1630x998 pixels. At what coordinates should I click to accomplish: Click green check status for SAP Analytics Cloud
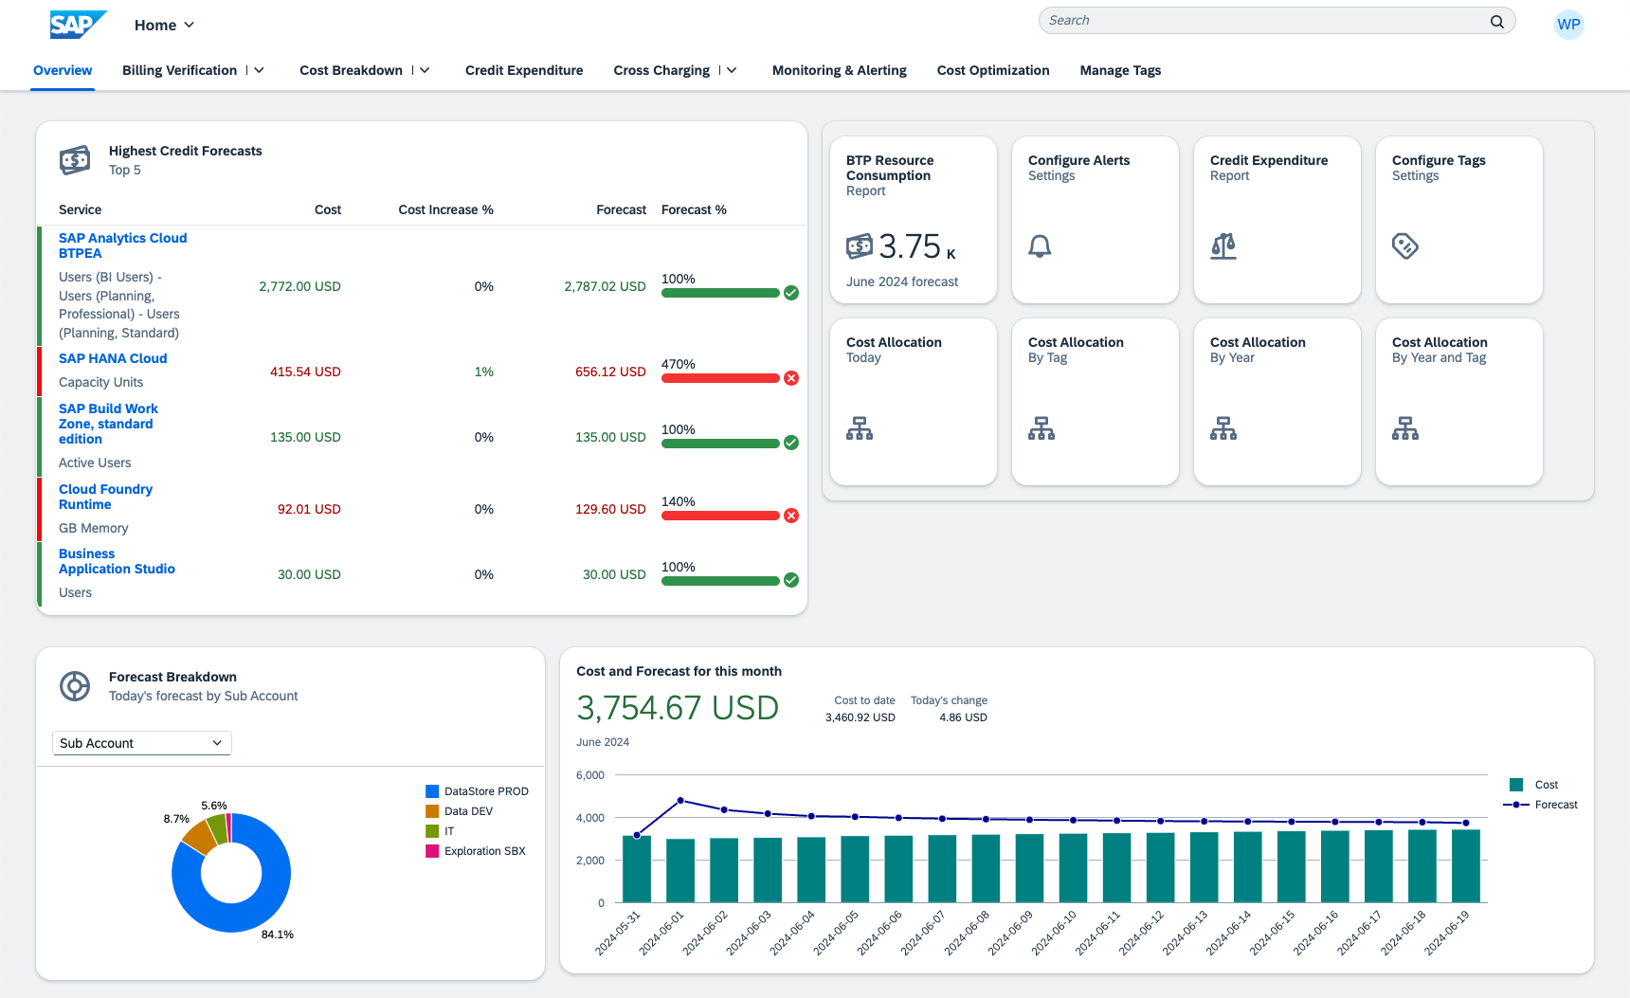click(791, 293)
